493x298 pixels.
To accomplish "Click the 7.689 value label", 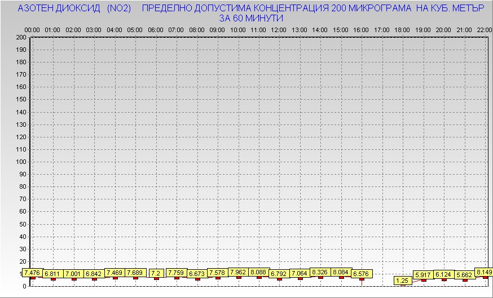I will 135,273.
